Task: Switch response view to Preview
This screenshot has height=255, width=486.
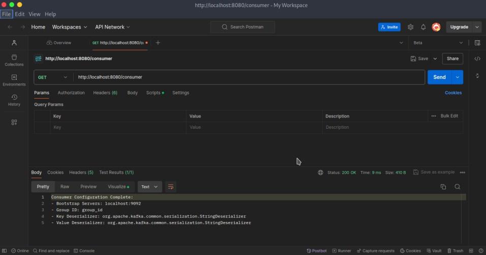Action: pos(88,187)
